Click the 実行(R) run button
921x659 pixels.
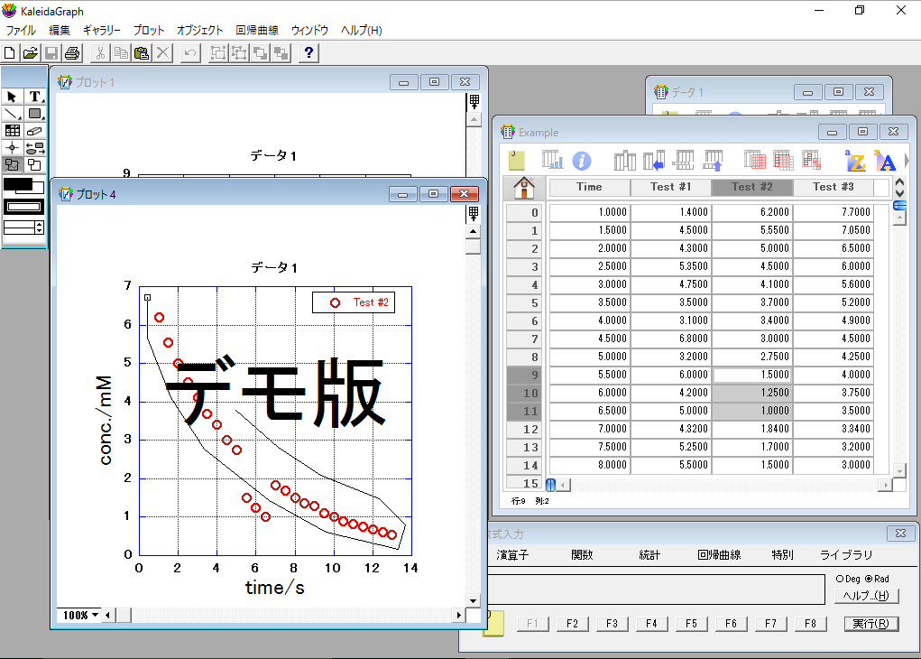click(871, 624)
